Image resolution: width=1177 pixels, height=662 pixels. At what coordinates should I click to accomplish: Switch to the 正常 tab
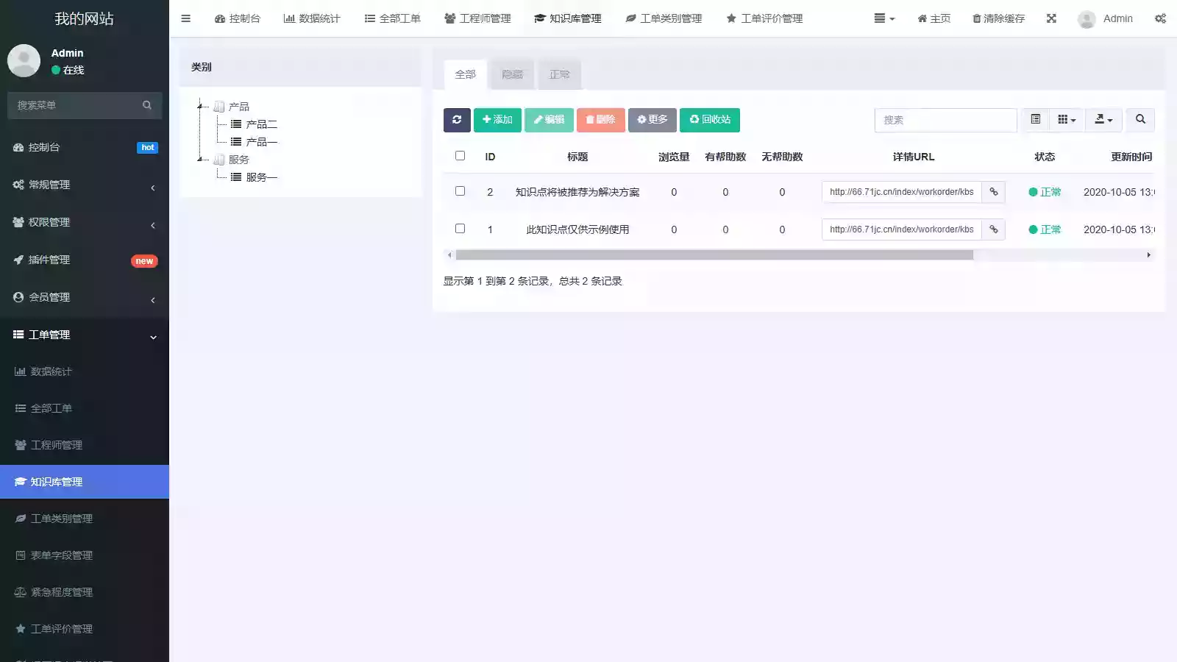558,74
